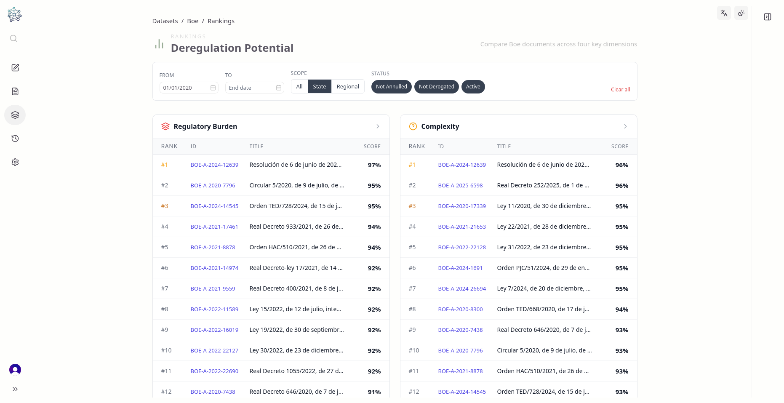Expand the Complexity ranking with its chevron
This screenshot has width=784, height=403.
point(625,126)
